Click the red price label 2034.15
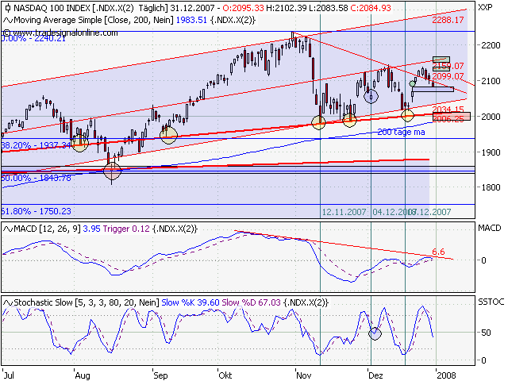Viewport: 508px width, 381px height. coord(448,110)
